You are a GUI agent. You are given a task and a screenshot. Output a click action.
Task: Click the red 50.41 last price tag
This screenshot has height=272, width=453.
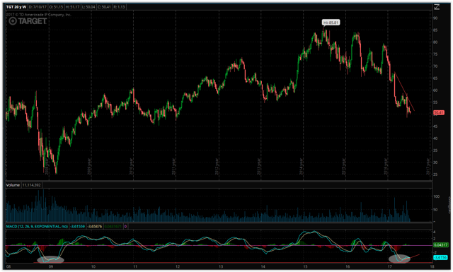[x=439, y=112]
